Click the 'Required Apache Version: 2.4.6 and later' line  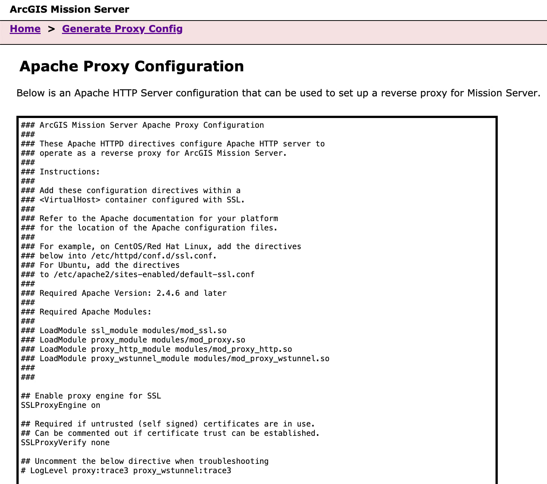124,293
